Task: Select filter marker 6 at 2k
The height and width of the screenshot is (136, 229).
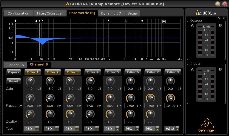Action: (126, 21)
